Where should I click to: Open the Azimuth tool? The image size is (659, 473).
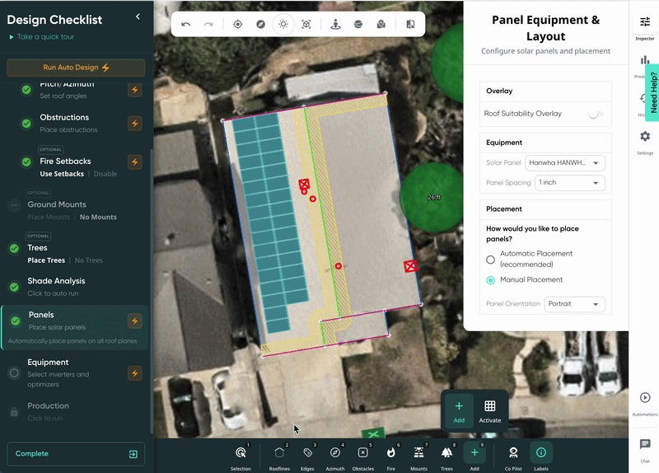pos(335,453)
